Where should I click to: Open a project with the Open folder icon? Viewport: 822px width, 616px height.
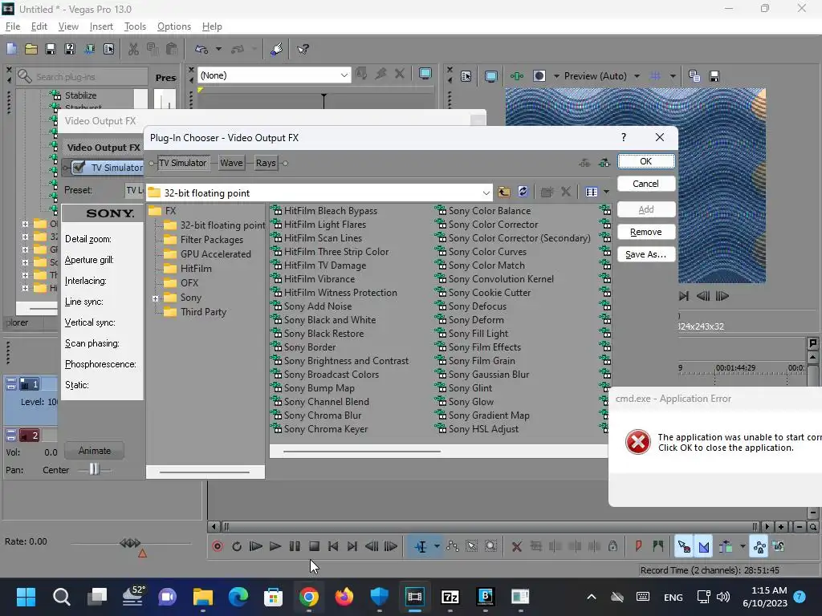tap(31, 49)
